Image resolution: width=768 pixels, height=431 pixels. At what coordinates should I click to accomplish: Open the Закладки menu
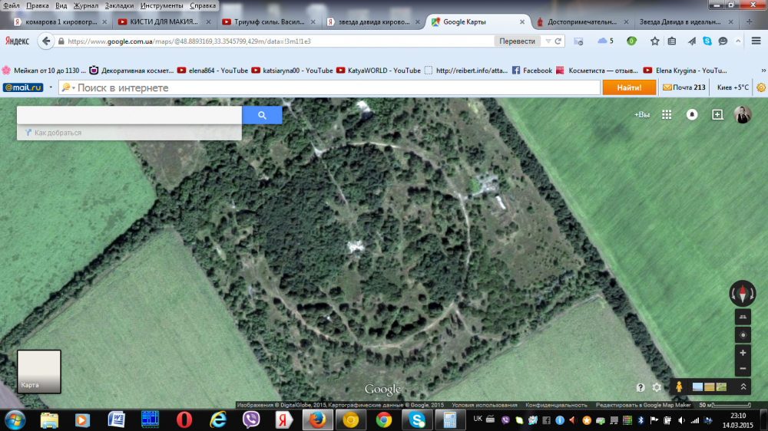pos(119,5)
